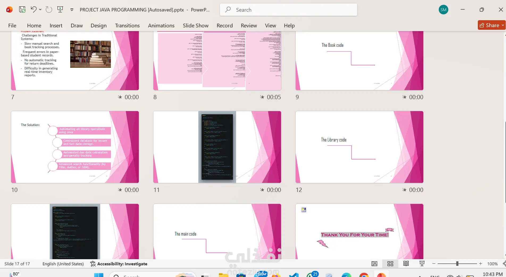Image resolution: width=506 pixels, height=277 pixels.
Task: Zoom out using the minus button
Action: pyautogui.click(x=434, y=264)
